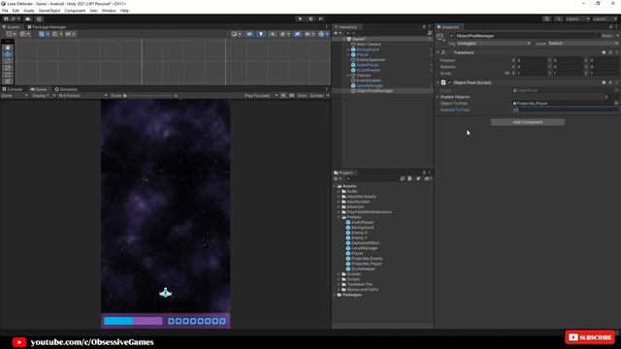621x349 pixels.
Task: Select the Hand (View) tool in Scene
Action: click(x=8, y=48)
